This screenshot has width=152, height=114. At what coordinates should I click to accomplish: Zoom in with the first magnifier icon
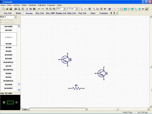coord(47,9)
